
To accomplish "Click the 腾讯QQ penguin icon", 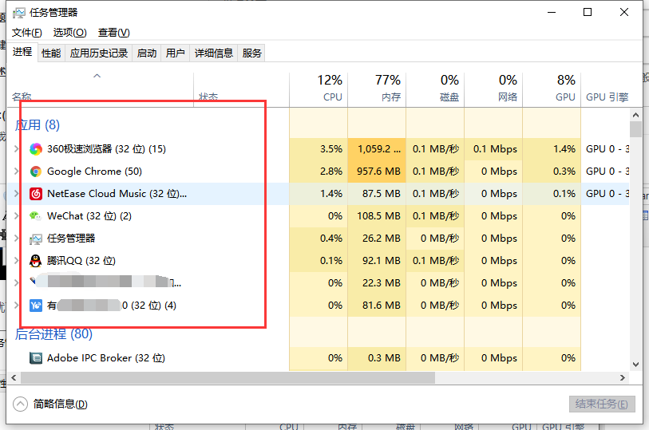I will click(36, 261).
